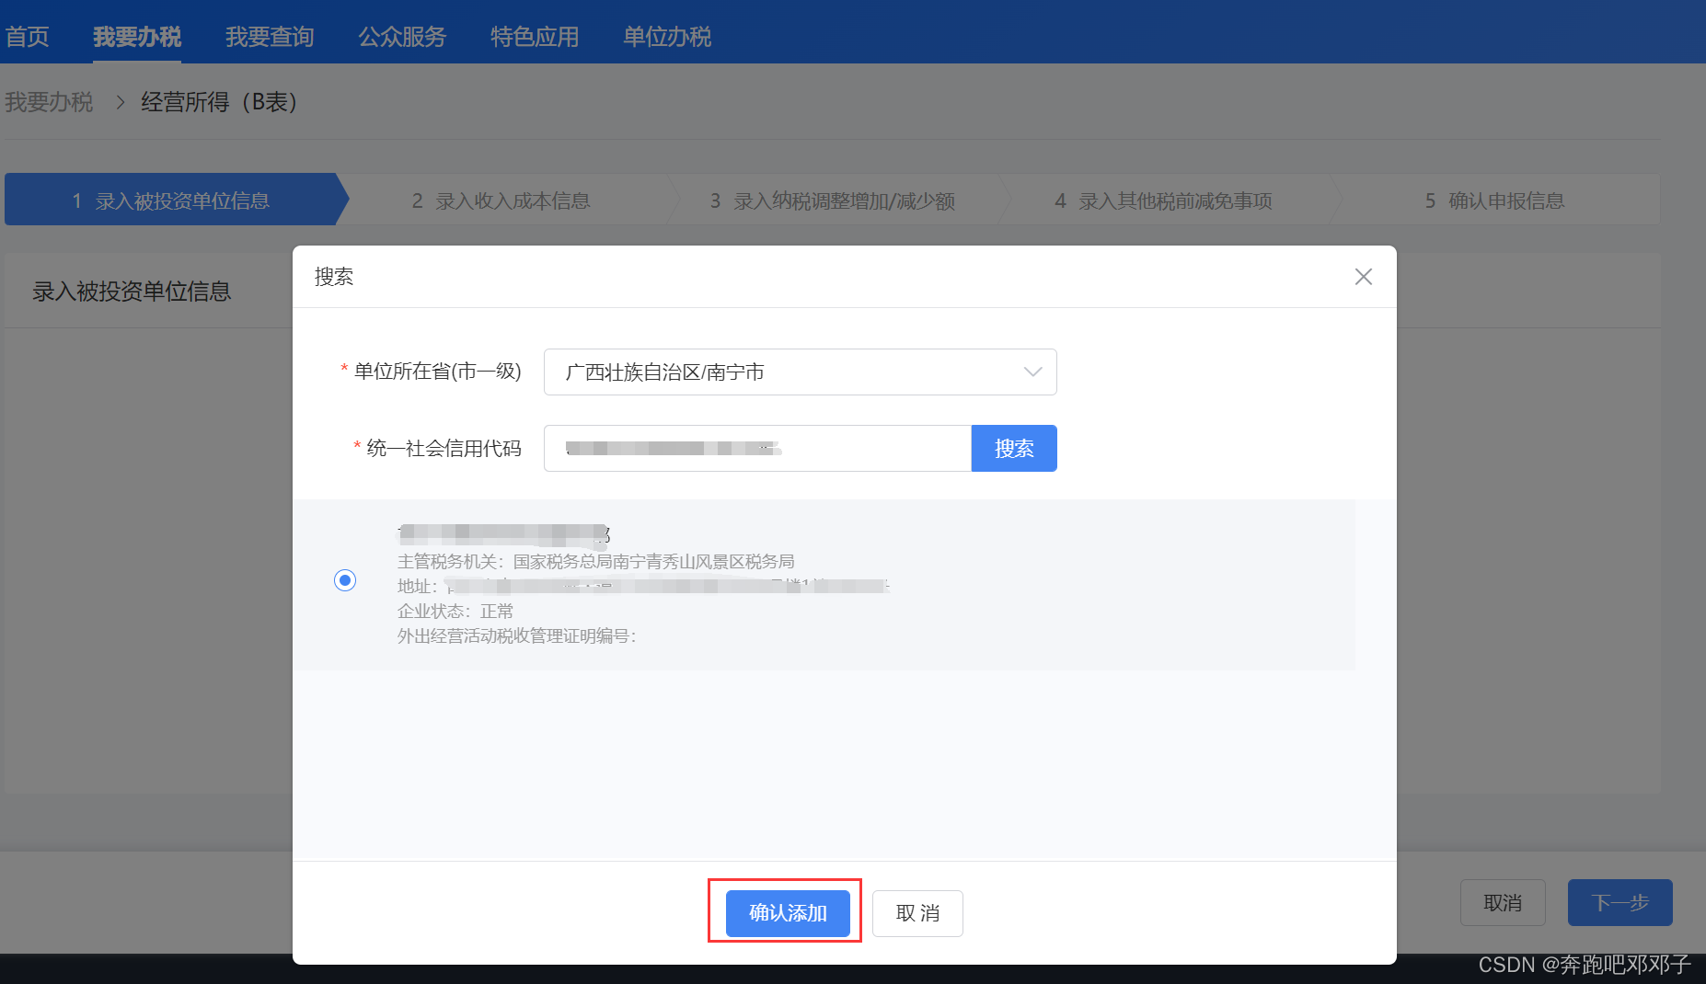Focus the 统一社会信用代码 input field
The image size is (1706, 984).
757,448
